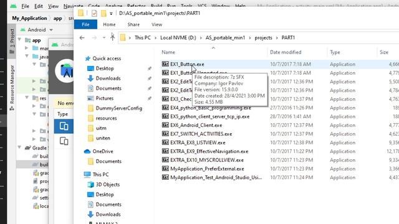This screenshot has height=224, width=399.
Task: Open Documents under Quick access
Action: coord(108,88)
